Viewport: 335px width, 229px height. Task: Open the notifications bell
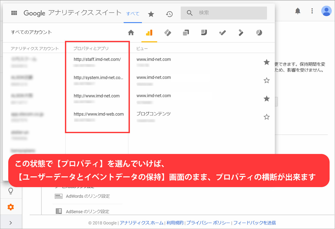[298, 11]
